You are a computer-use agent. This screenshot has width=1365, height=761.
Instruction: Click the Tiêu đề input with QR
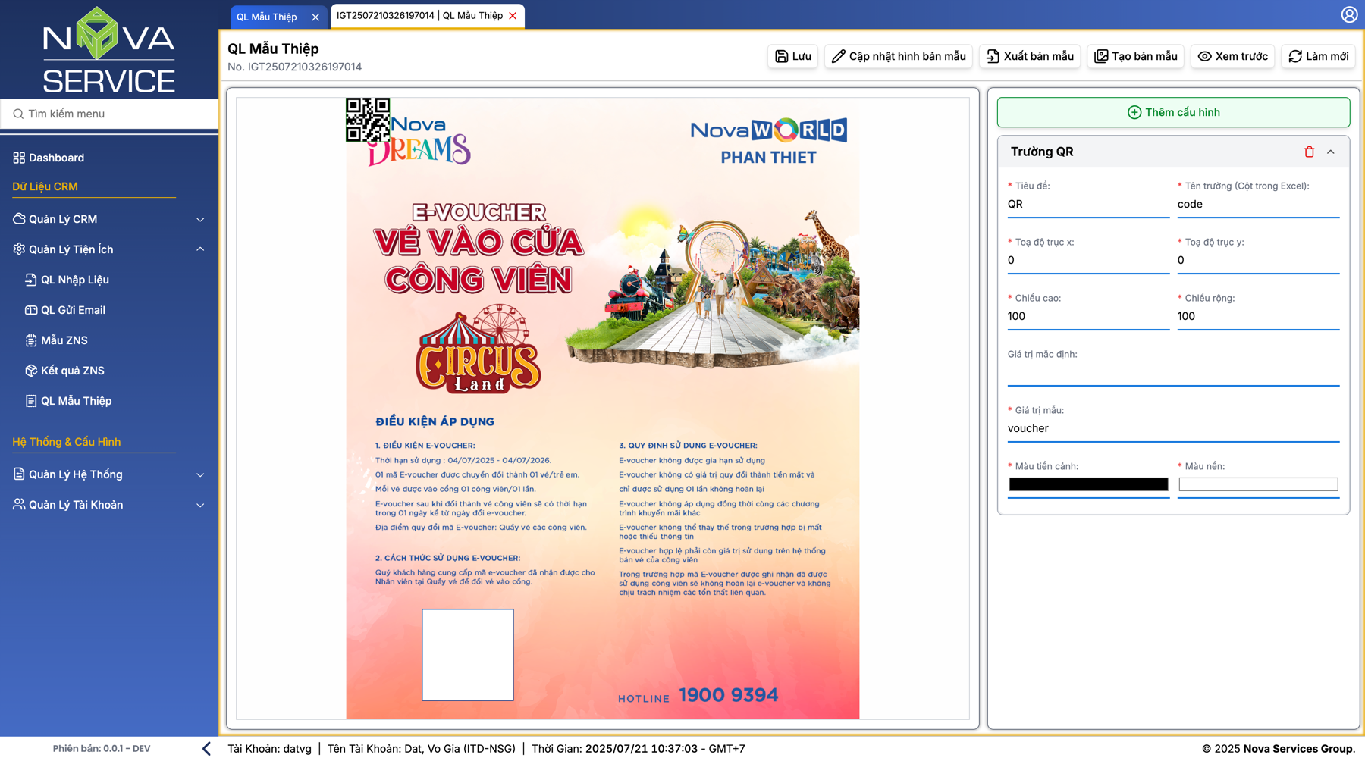tap(1088, 205)
